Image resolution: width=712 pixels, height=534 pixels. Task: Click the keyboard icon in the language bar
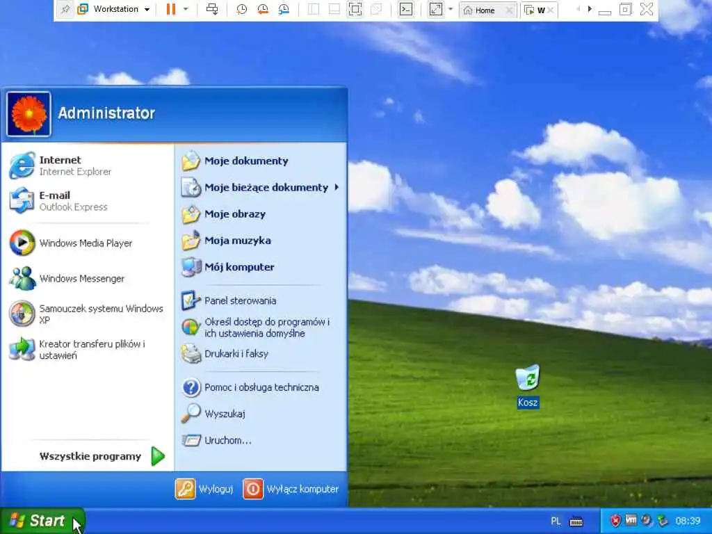pyautogui.click(x=576, y=521)
